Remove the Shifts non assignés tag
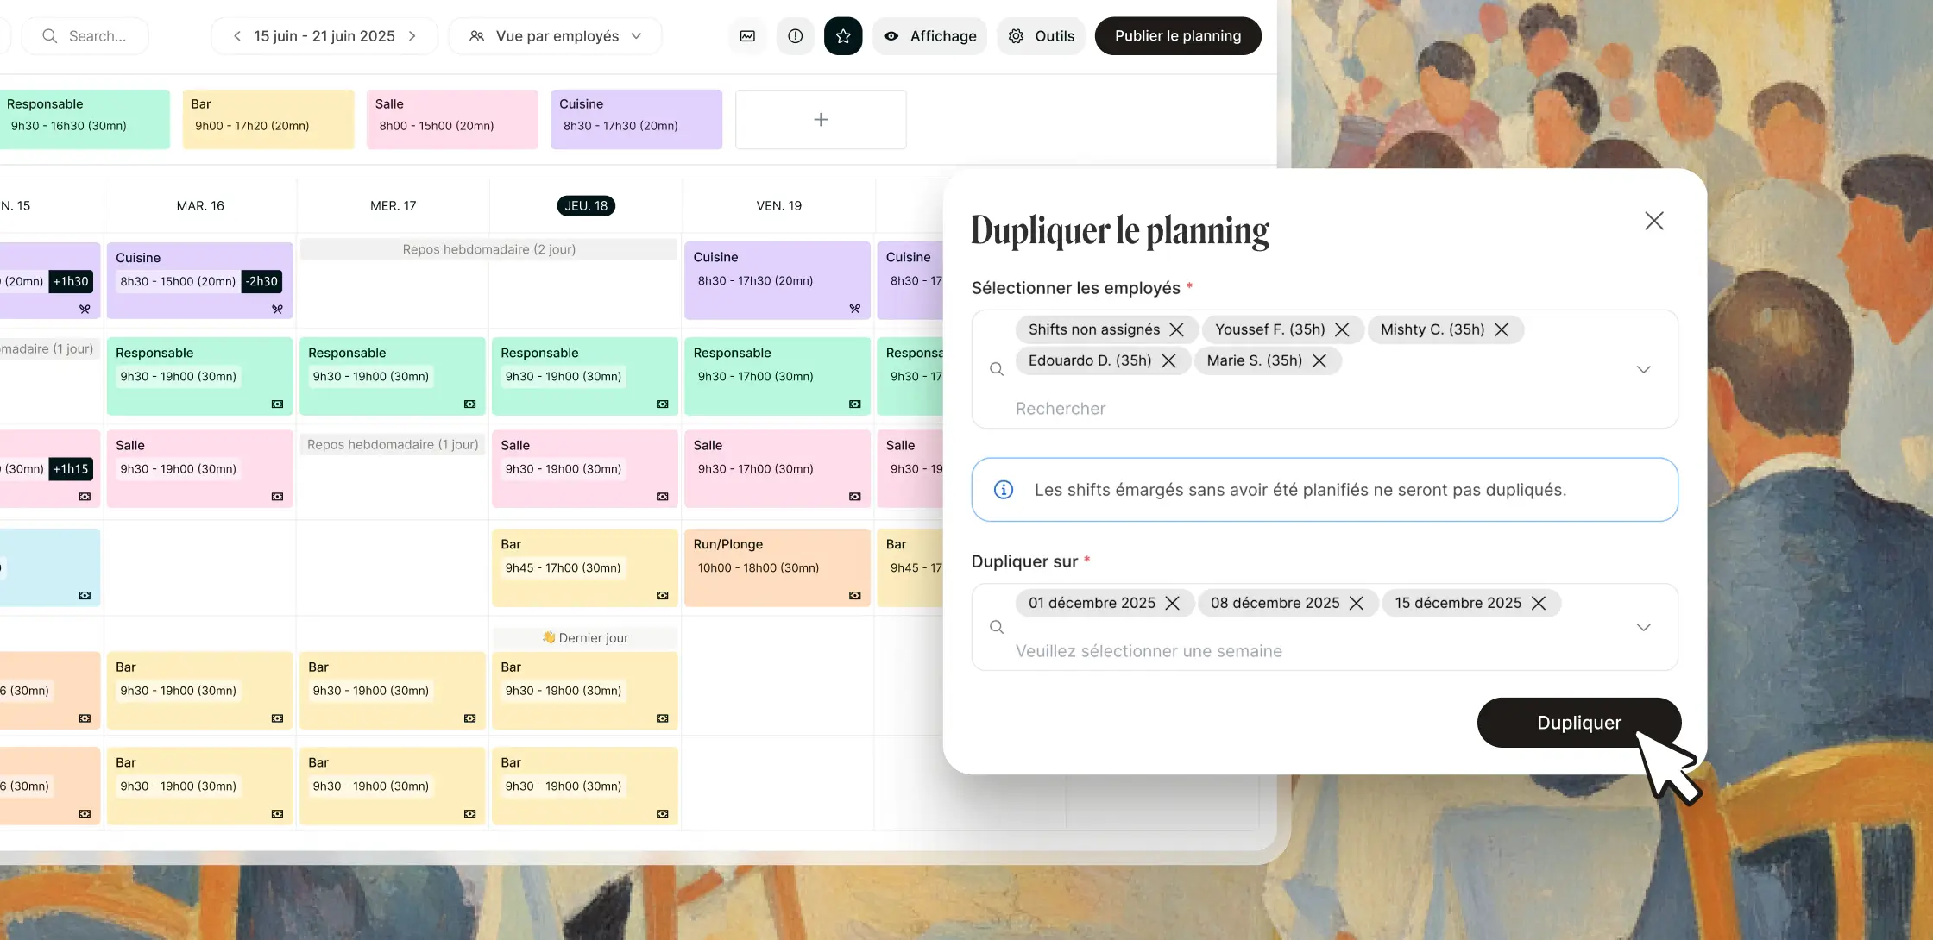The height and width of the screenshot is (940, 1933). coord(1176,329)
